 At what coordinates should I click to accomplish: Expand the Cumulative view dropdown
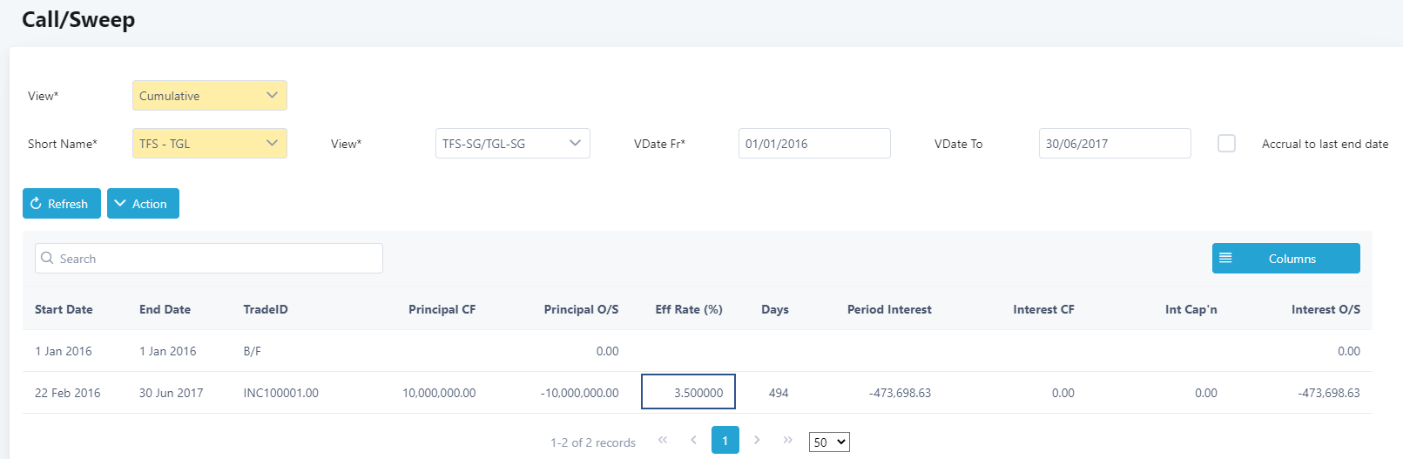coord(210,96)
